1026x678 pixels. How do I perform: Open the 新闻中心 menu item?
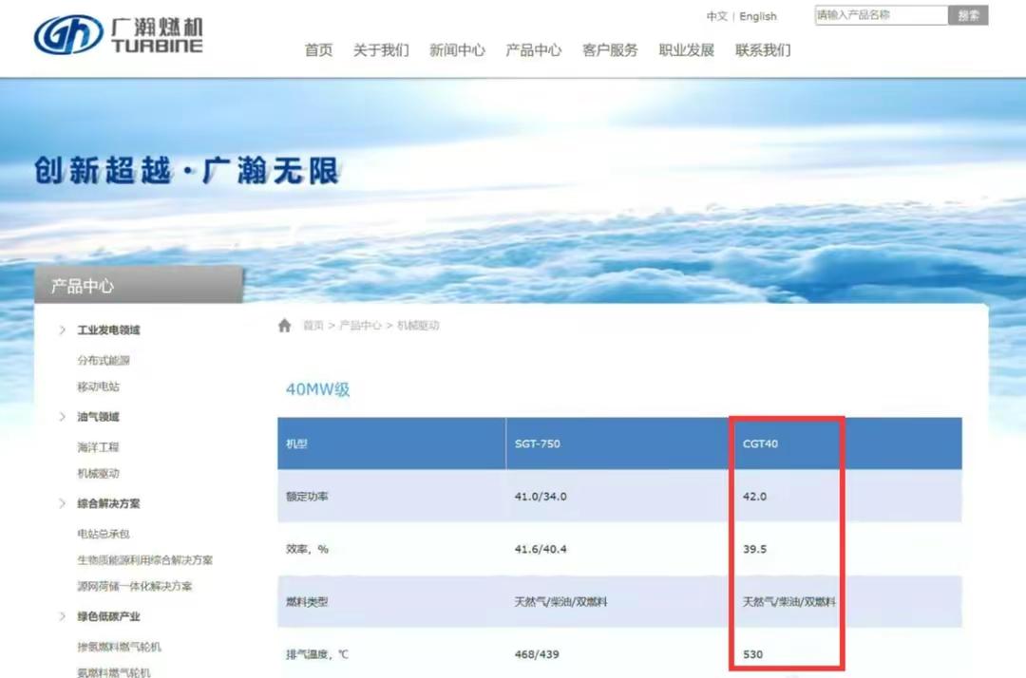tap(458, 50)
